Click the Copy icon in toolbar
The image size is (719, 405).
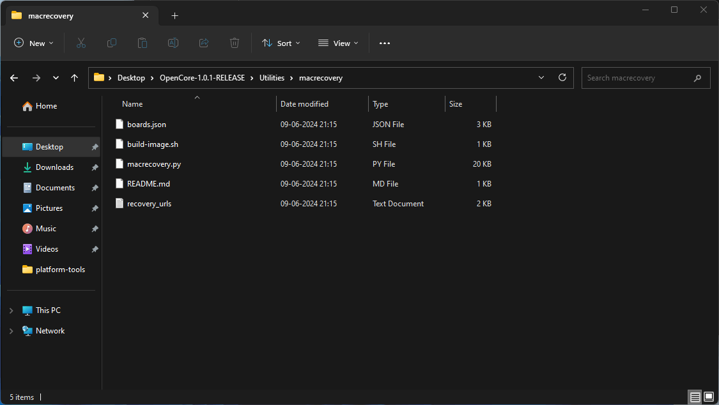112,43
